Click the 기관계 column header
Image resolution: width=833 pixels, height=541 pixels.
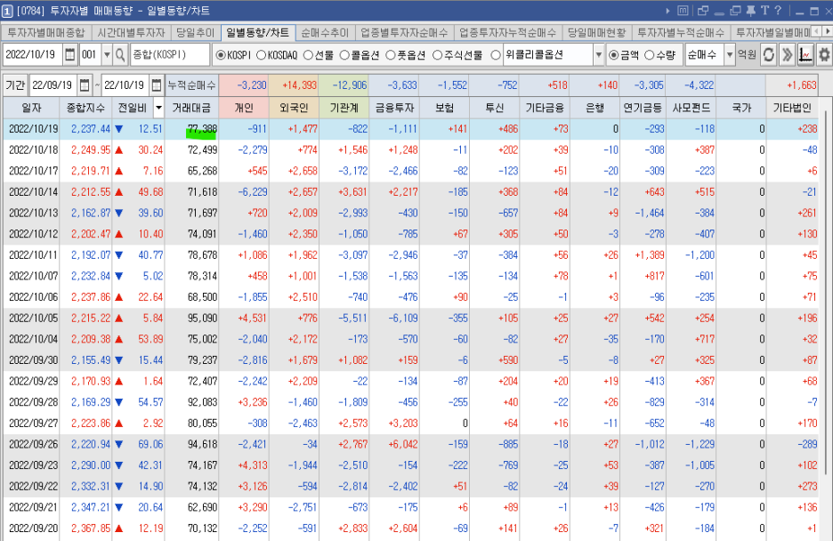click(x=344, y=108)
